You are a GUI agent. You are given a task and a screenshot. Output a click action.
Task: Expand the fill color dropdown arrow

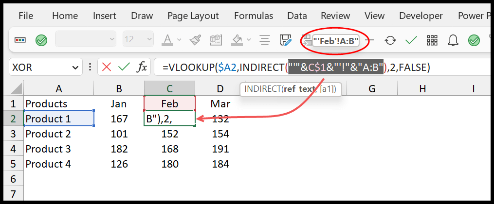point(249,40)
